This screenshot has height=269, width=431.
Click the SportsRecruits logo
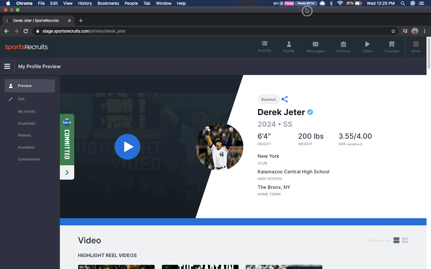26,47
